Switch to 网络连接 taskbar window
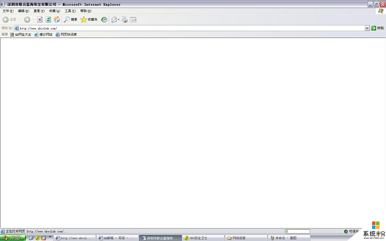The height and width of the screenshot is (241, 386). (246, 238)
